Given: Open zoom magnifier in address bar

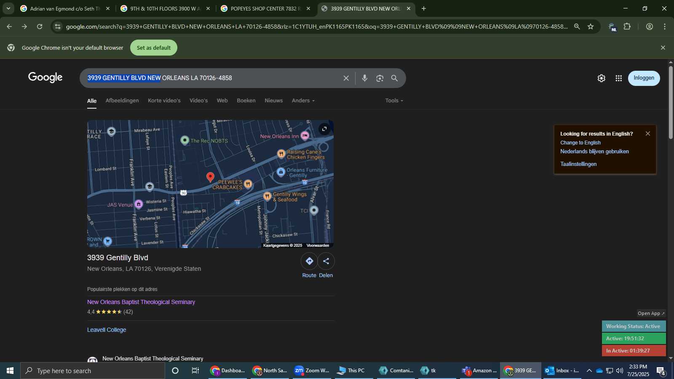Looking at the screenshot, I should [x=577, y=27].
